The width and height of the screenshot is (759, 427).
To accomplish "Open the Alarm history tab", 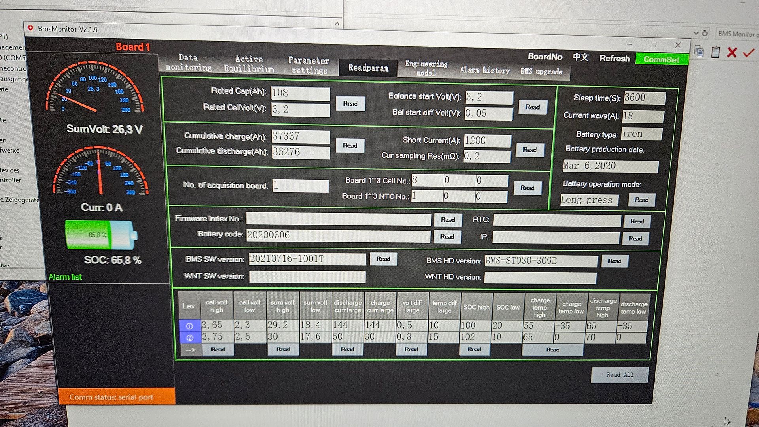I will pos(485,70).
